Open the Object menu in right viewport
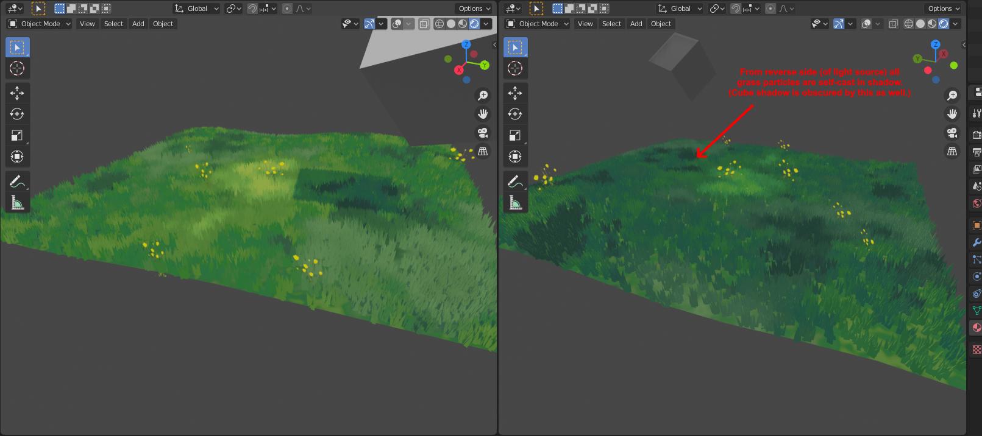 point(661,24)
